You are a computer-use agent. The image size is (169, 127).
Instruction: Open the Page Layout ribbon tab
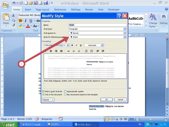(x=42, y=10)
